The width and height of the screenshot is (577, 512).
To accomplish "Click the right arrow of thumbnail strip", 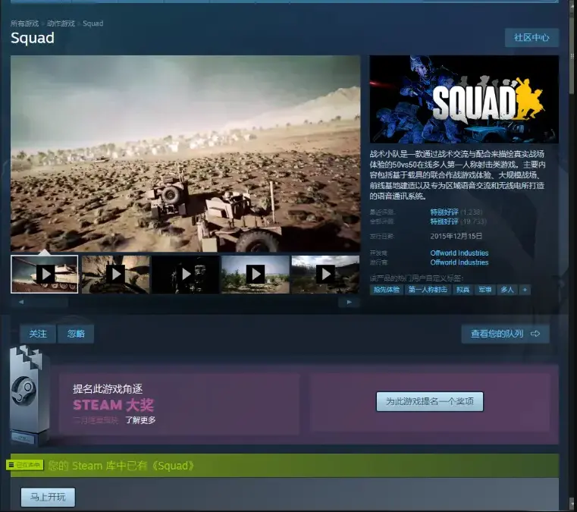I will pyautogui.click(x=350, y=302).
